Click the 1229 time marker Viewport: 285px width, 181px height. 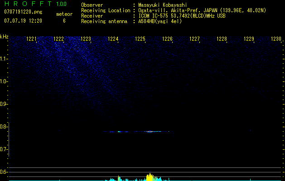pos(249,39)
